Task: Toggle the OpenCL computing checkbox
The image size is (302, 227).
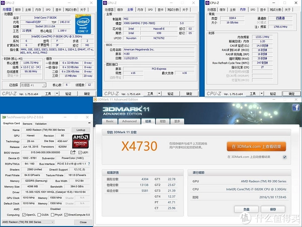Action: tap(24, 215)
